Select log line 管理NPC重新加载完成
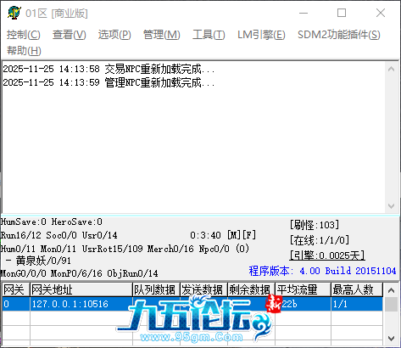The image size is (401, 348). click(109, 82)
